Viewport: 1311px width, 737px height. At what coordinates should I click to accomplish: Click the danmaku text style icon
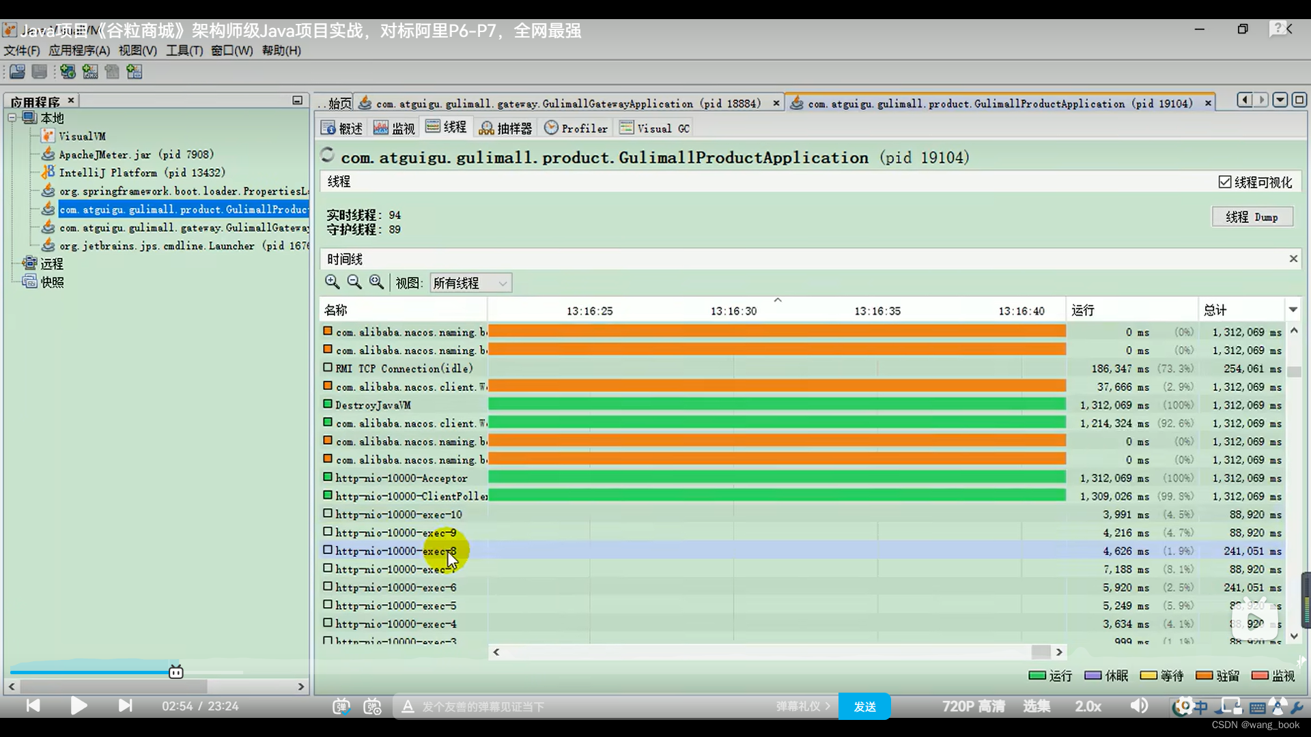tap(408, 706)
